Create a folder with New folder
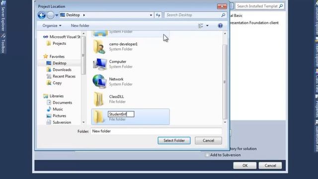The image size is (318, 179). (80, 25)
